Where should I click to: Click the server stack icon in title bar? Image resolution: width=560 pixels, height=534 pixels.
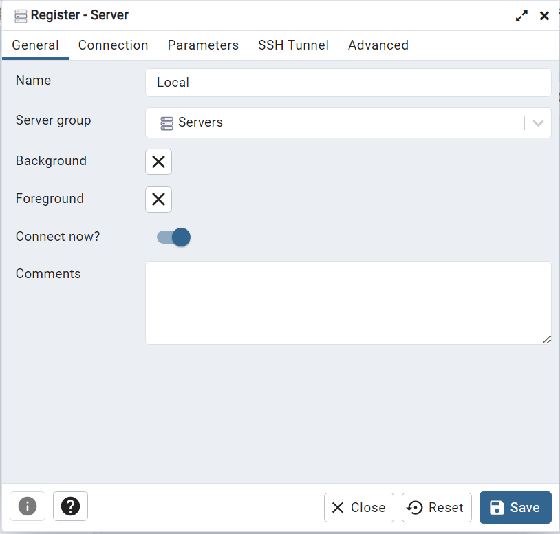[19, 14]
